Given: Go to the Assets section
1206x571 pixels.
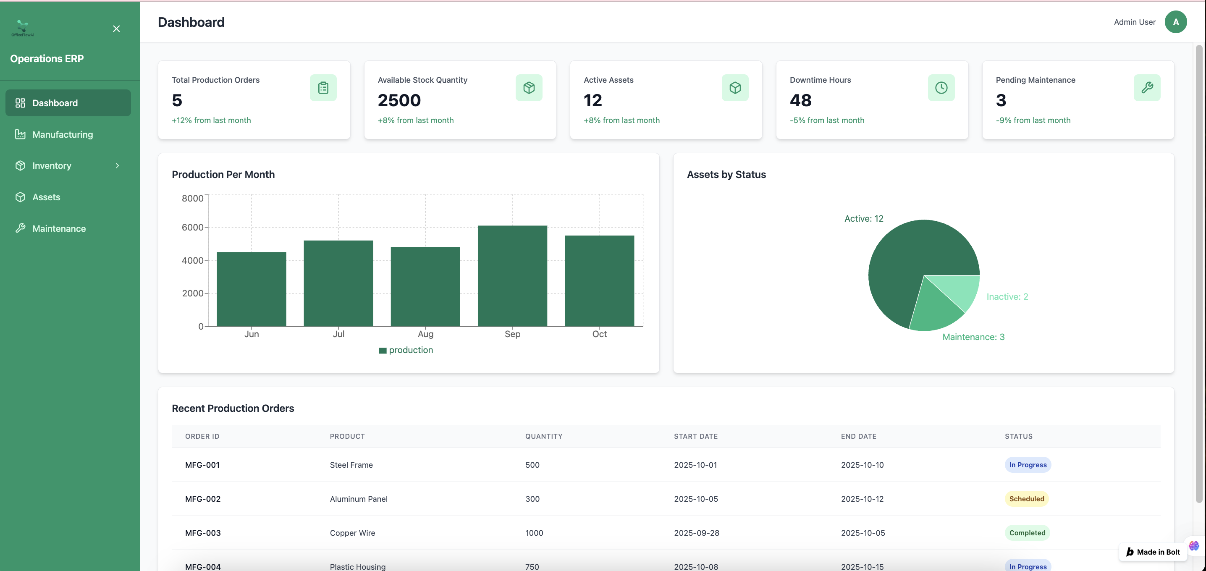Looking at the screenshot, I should tap(46, 197).
